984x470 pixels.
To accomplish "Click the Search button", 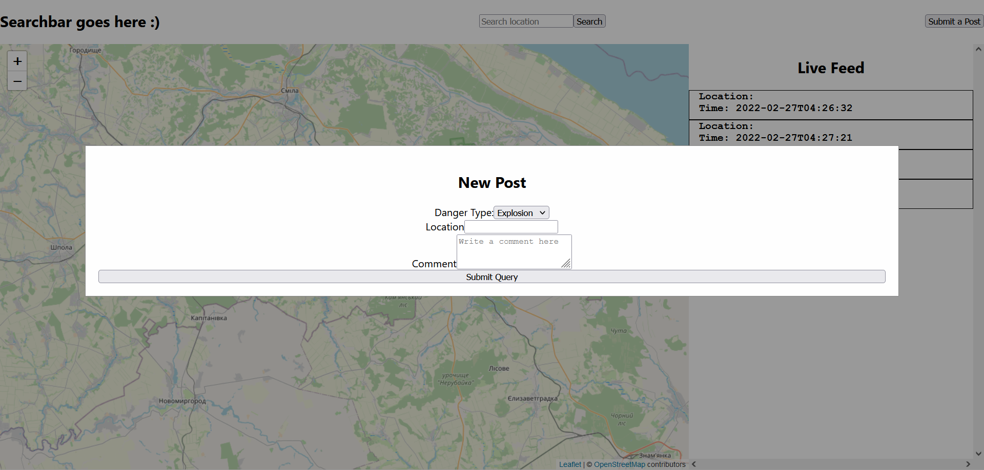I will [589, 21].
